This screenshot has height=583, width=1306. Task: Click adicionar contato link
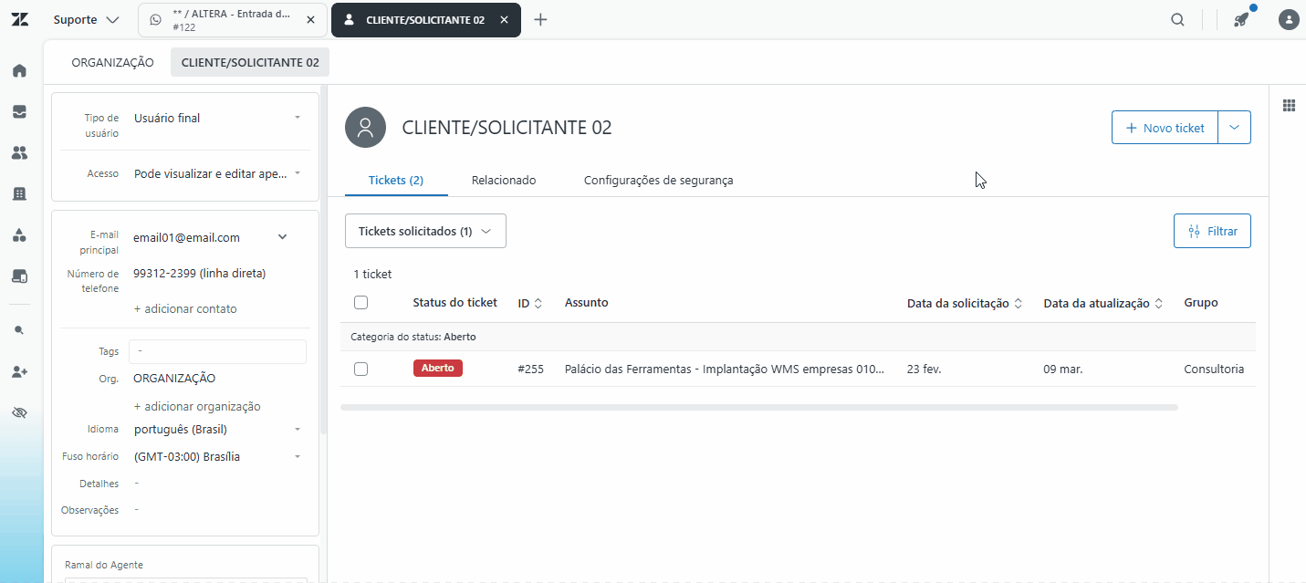(x=185, y=308)
